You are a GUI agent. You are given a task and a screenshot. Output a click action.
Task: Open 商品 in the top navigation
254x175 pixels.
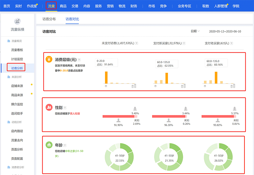tap(63, 6)
